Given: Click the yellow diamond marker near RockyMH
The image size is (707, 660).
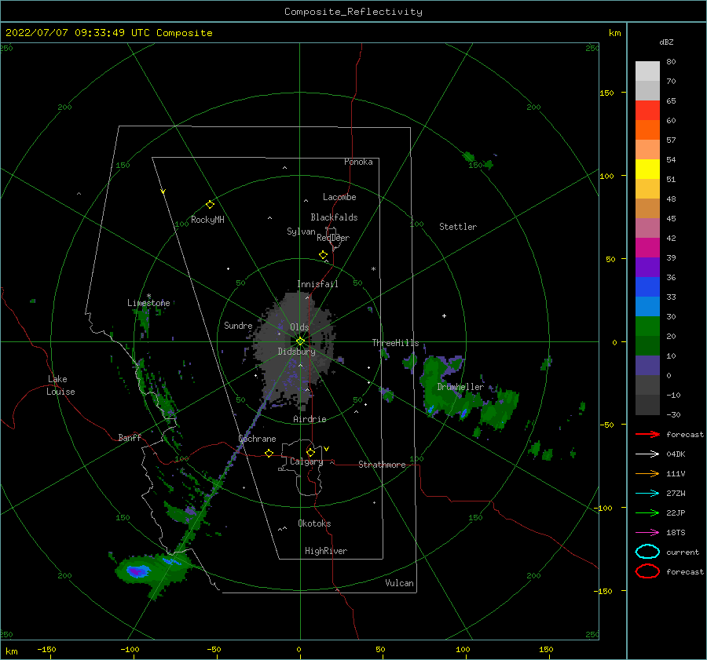Looking at the screenshot, I should coord(210,205).
